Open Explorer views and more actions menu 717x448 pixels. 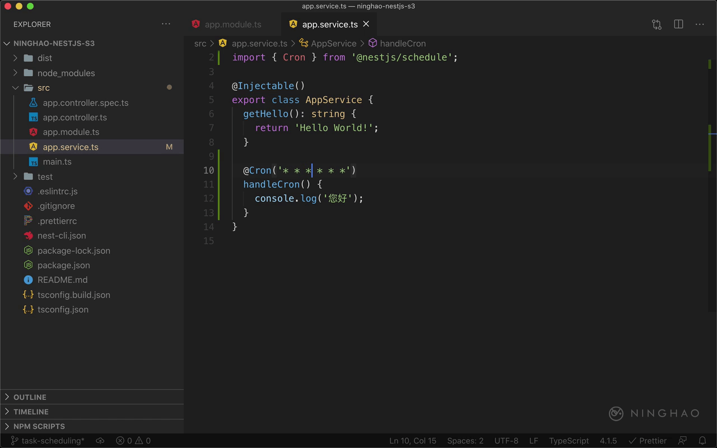pyautogui.click(x=166, y=24)
